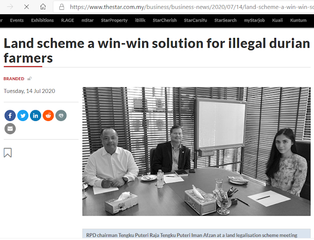Open the R.AGE nav link

point(68,20)
